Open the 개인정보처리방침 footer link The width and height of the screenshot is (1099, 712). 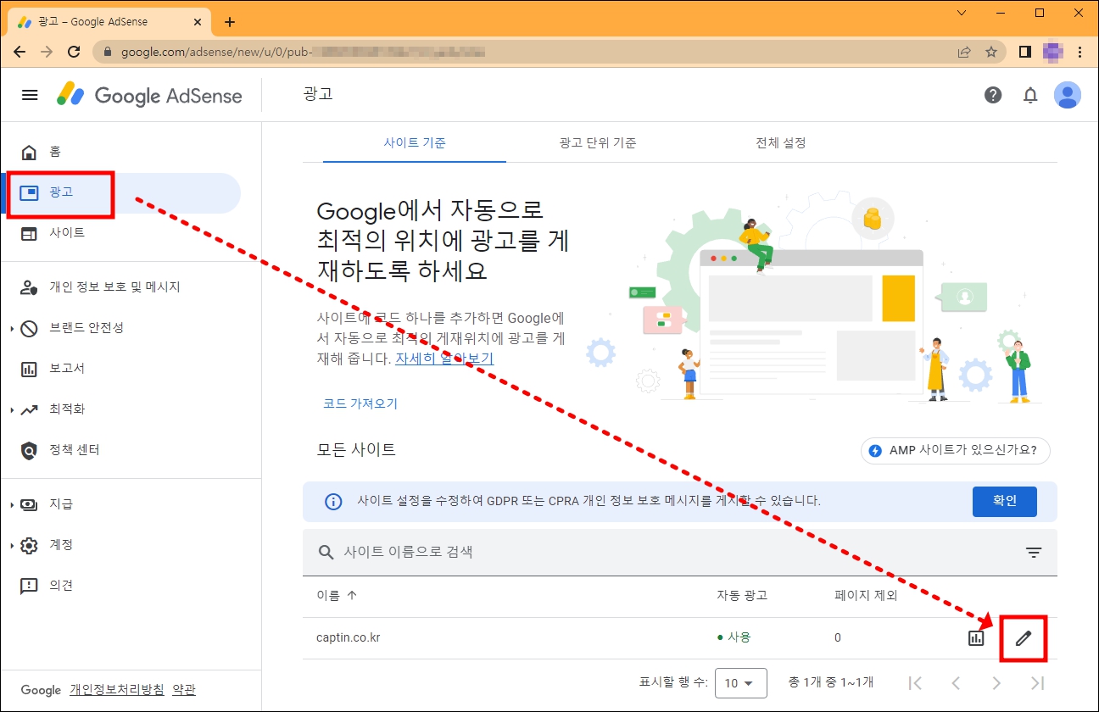[x=117, y=690]
